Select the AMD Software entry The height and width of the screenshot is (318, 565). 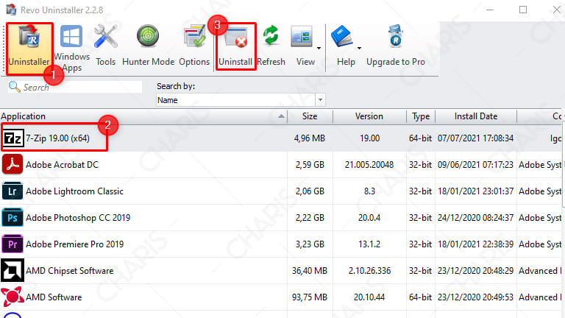click(54, 297)
